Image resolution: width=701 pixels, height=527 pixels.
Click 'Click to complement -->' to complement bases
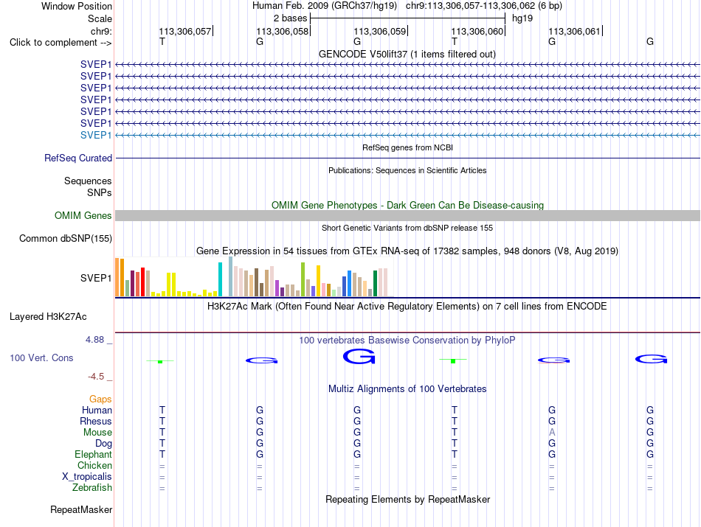point(61,43)
